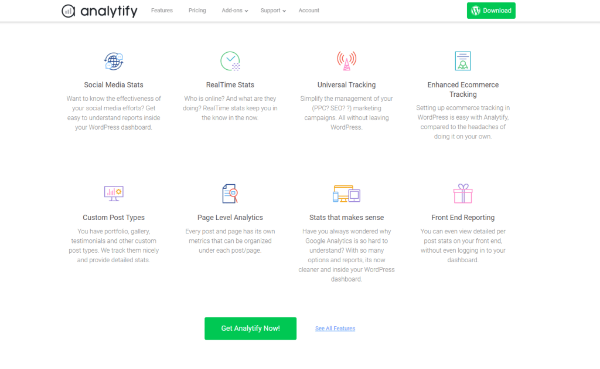The image size is (600, 369).
Task: Click the Front End Reporting heading
Action: [463, 218]
